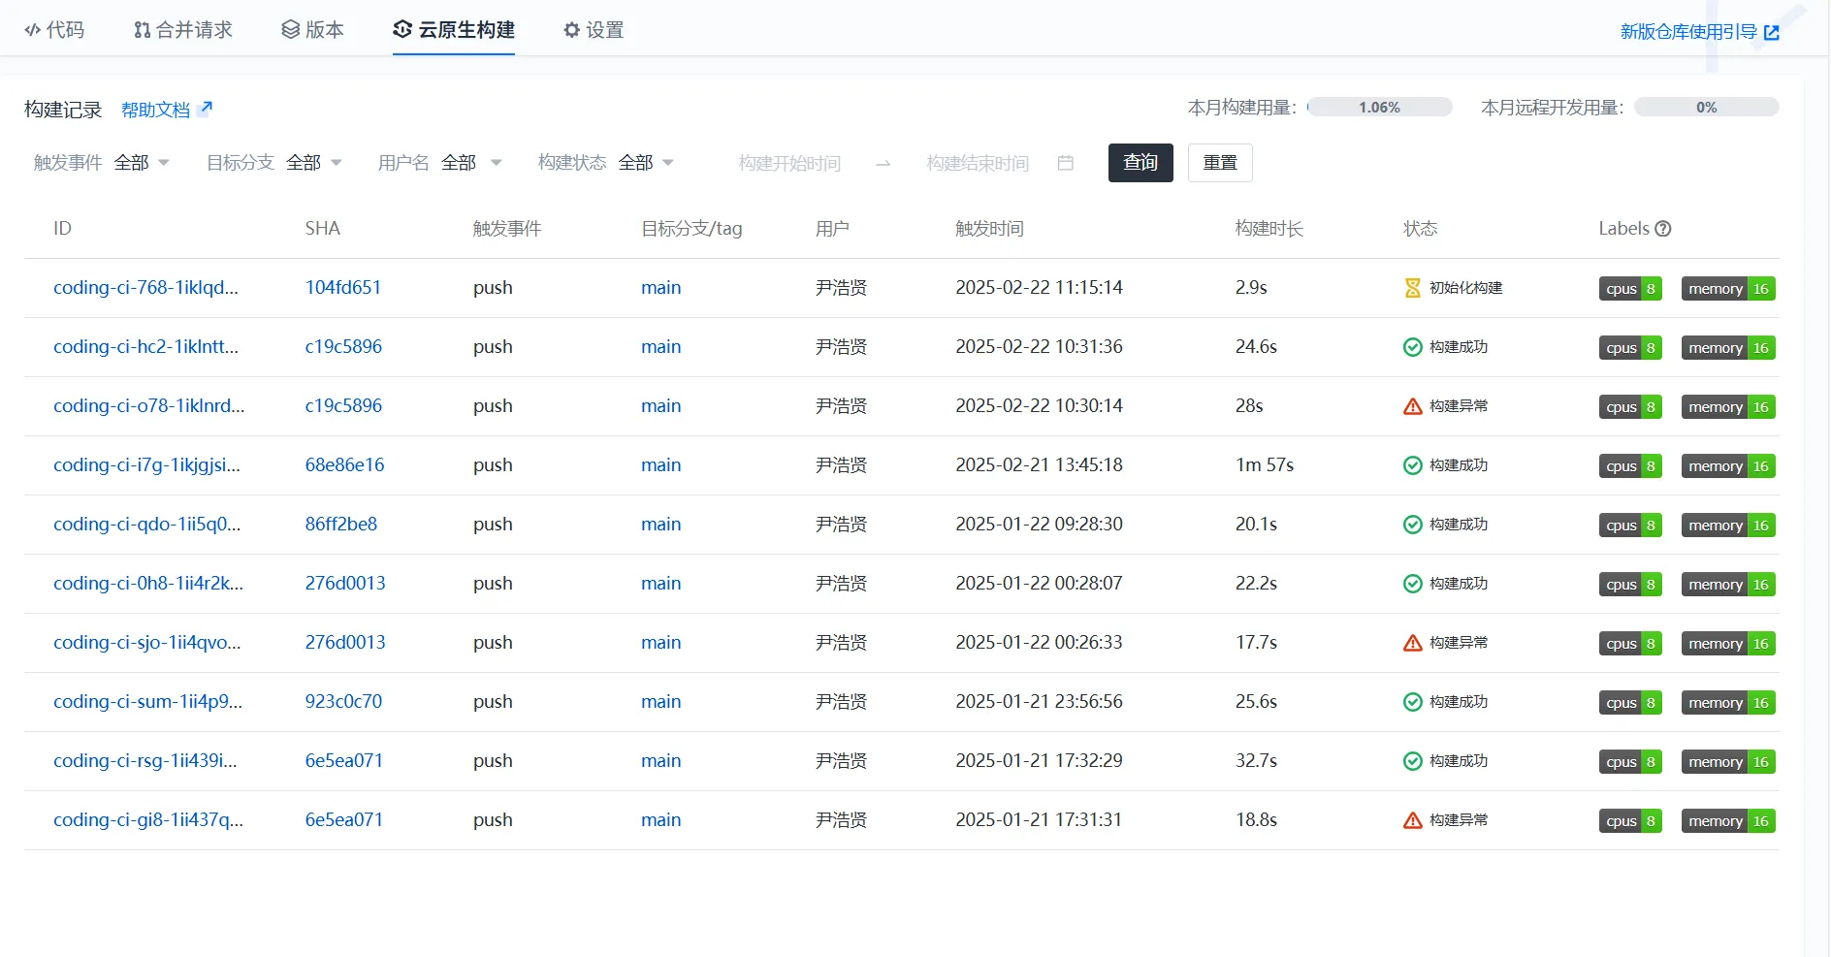This screenshot has width=1831, height=957.
Task: Click the 2025-02-22 11:15:14 timestamp
Action: click(x=1039, y=288)
